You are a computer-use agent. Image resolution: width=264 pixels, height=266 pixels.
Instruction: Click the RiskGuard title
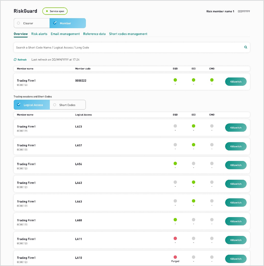[25, 11]
